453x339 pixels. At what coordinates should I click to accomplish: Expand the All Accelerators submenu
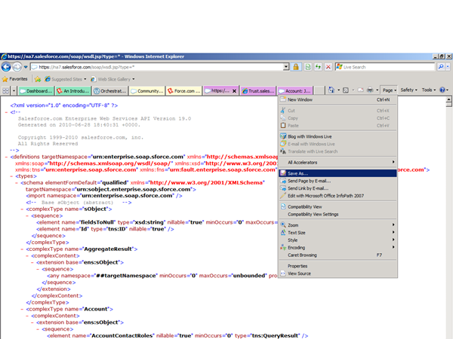(x=337, y=162)
